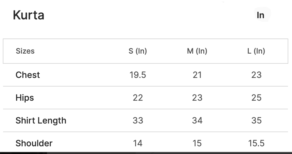Select the Shirt Length row label
Image resolution: width=292 pixels, height=154 pixels.
tap(41, 120)
